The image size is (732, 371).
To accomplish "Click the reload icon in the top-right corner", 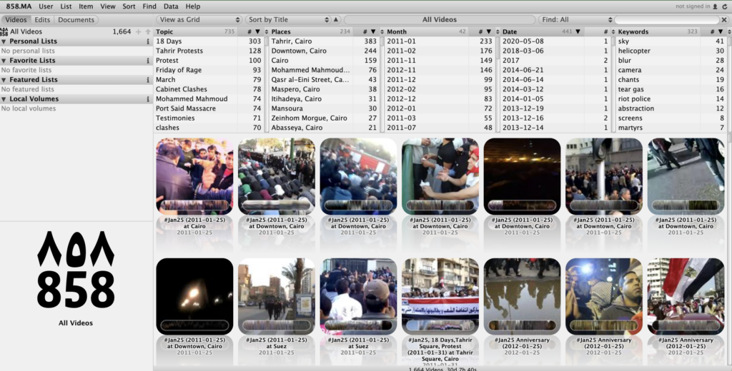I will point(725,6).
